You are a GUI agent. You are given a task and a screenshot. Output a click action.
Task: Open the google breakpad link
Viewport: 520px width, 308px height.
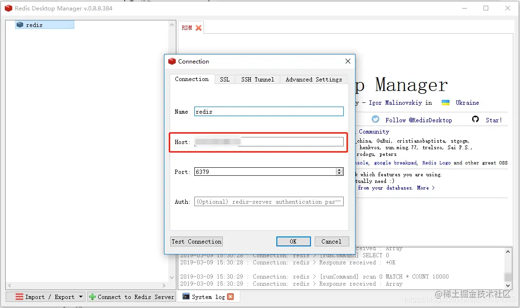click(395, 163)
